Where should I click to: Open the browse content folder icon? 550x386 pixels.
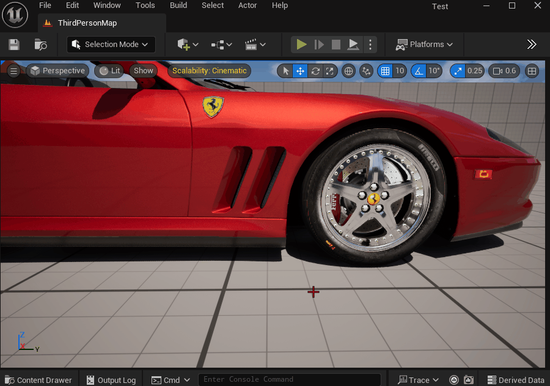[40, 45]
